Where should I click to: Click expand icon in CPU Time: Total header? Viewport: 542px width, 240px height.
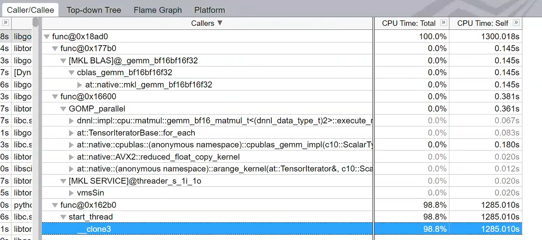(x=443, y=23)
